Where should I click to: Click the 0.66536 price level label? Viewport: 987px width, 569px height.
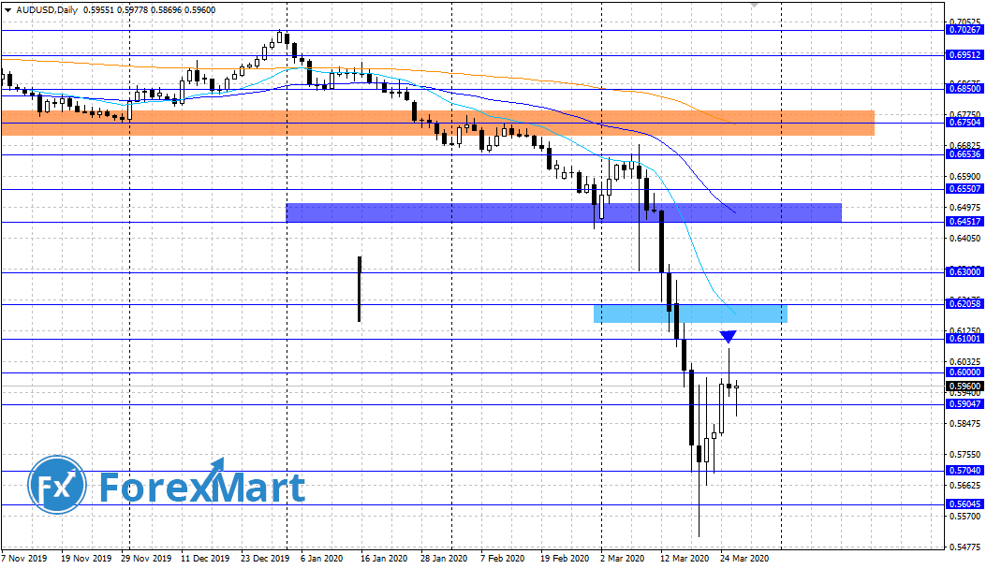965,154
